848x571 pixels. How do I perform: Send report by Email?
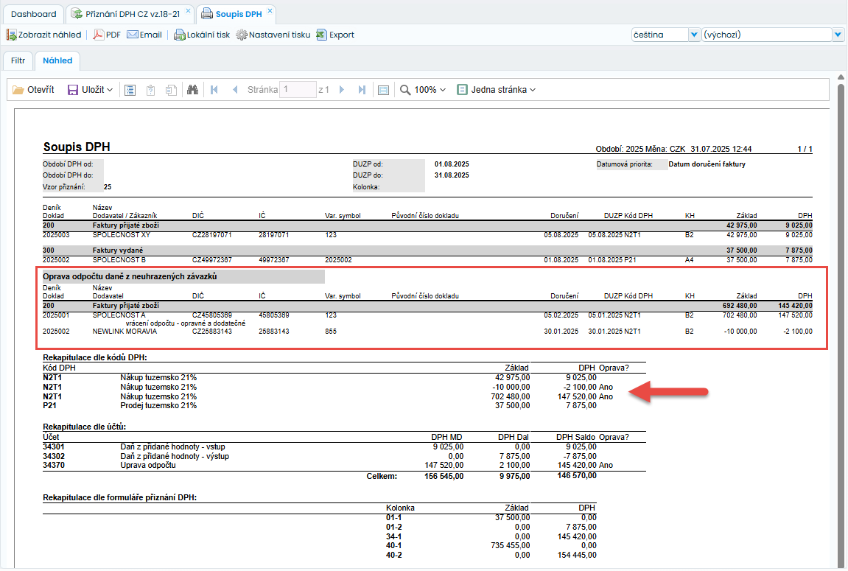coord(144,35)
